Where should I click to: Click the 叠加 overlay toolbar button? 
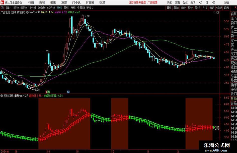(176, 8)
